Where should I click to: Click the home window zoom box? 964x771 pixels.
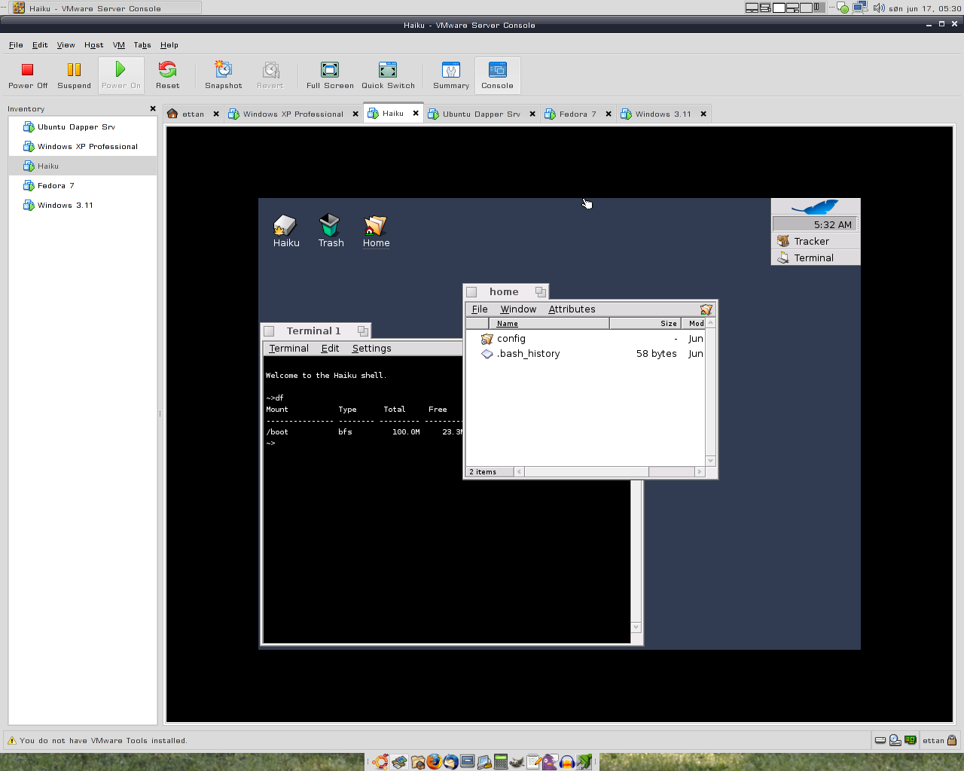tap(540, 292)
